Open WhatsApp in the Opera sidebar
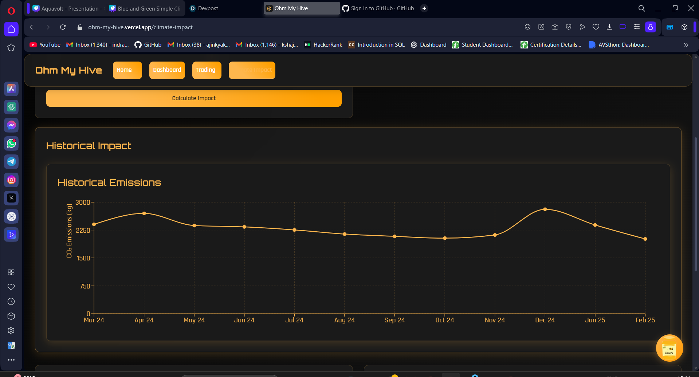Image resolution: width=699 pixels, height=377 pixels. (11, 144)
